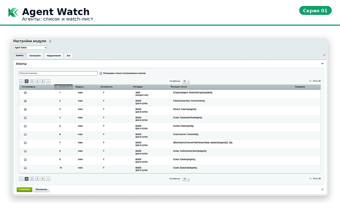Click the pin icon beside the tab bar
The width and height of the screenshot is (340, 212).
(x=324, y=55)
